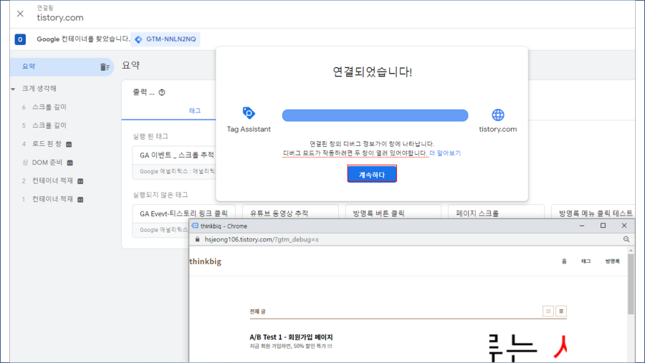The width and height of the screenshot is (645, 363).
Task: Click the blue connection progress bar
Action: 375,115
